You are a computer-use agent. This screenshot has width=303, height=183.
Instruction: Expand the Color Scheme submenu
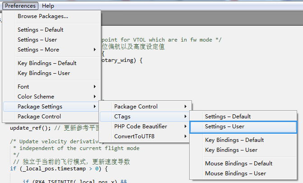click(x=36, y=97)
